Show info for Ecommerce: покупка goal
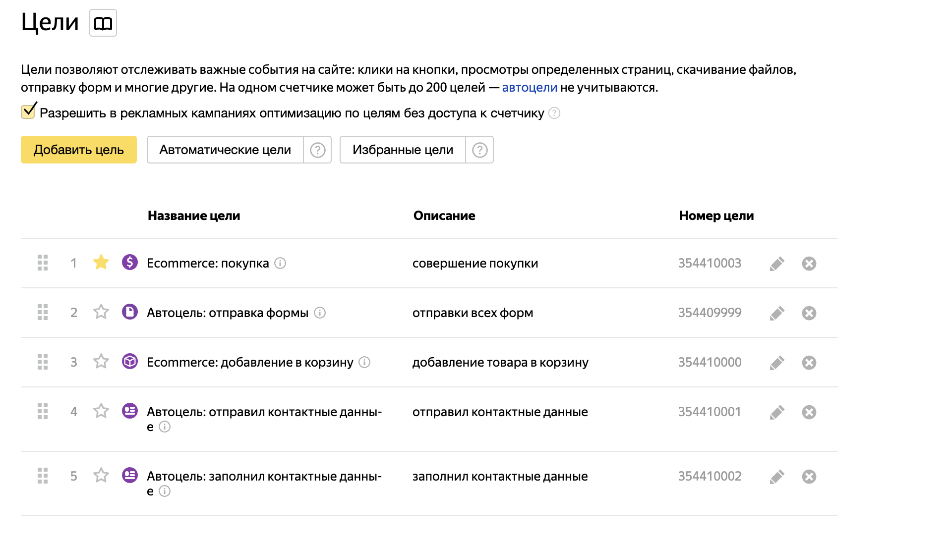This screenshot has width=947, height=542. tap(280, 263)
